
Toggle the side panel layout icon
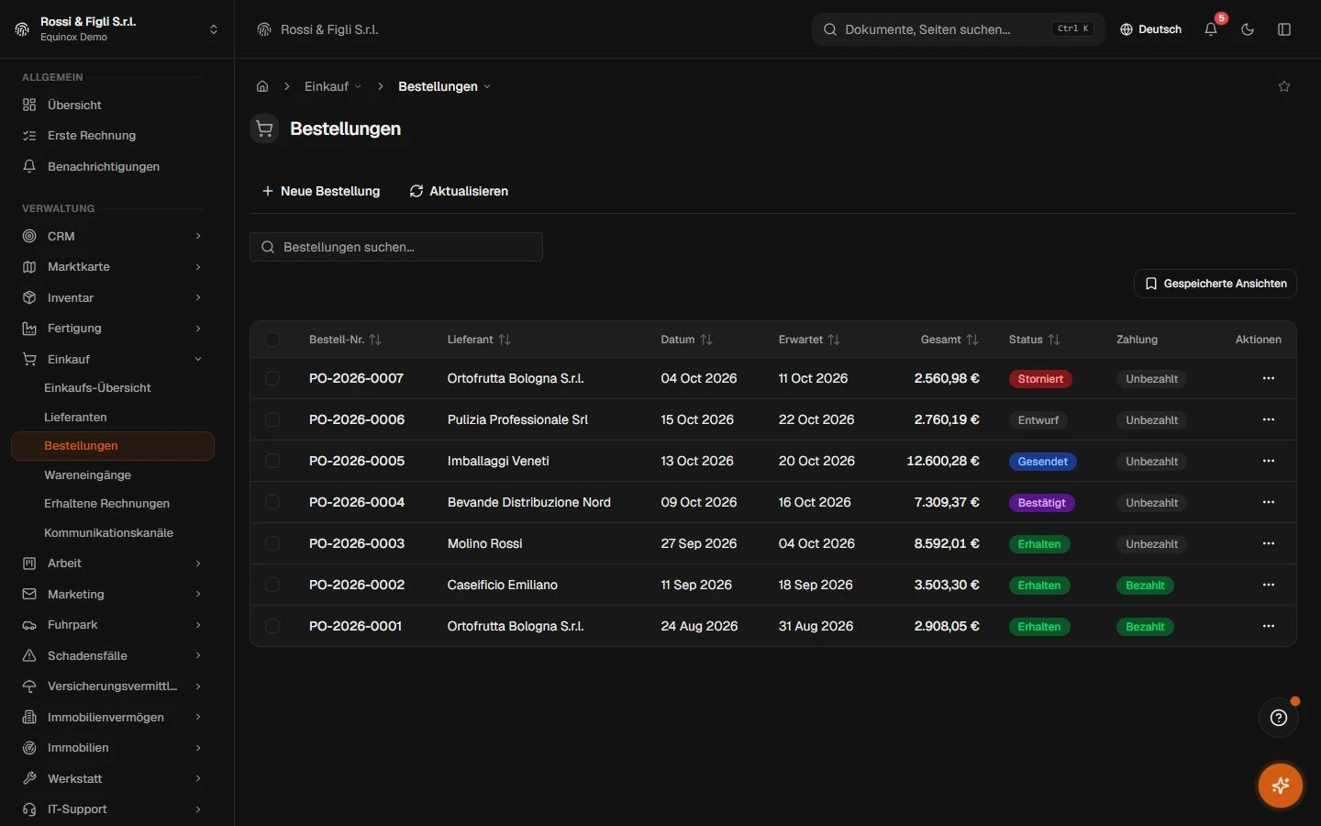pos(1284,29)
